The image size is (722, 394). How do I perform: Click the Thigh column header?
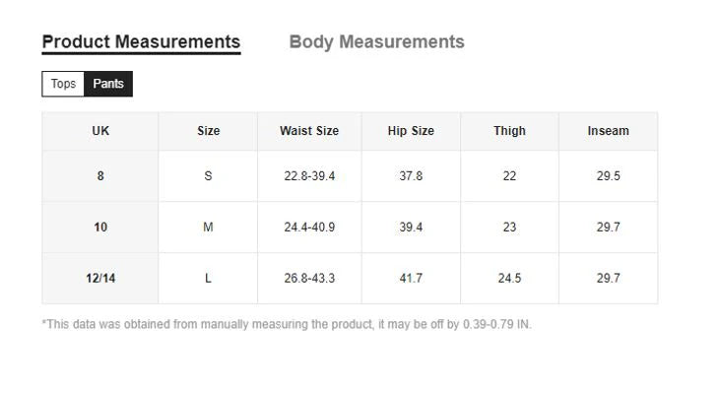pyautogui.click(x=509, y=131)
